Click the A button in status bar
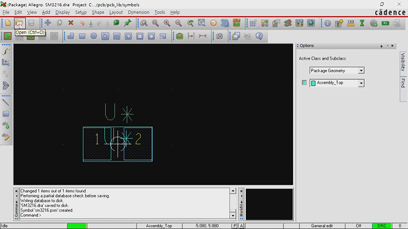Screen dimensions: 408x229 (x=241, y=226)
